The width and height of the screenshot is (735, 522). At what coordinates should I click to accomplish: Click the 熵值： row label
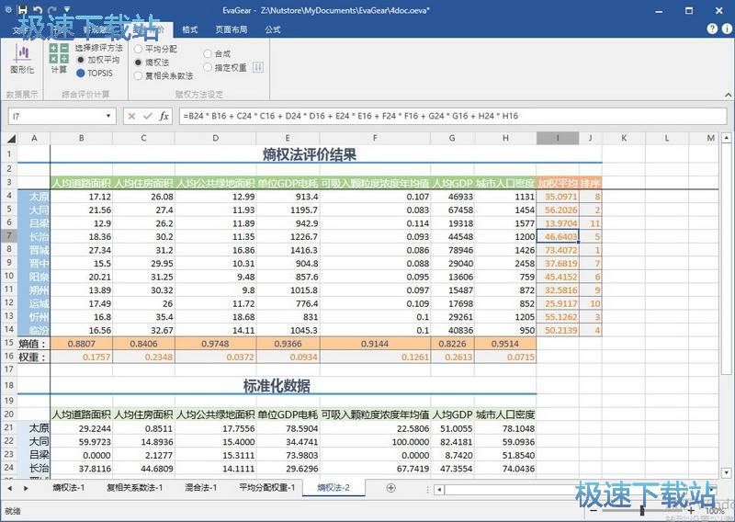point(33,344)
